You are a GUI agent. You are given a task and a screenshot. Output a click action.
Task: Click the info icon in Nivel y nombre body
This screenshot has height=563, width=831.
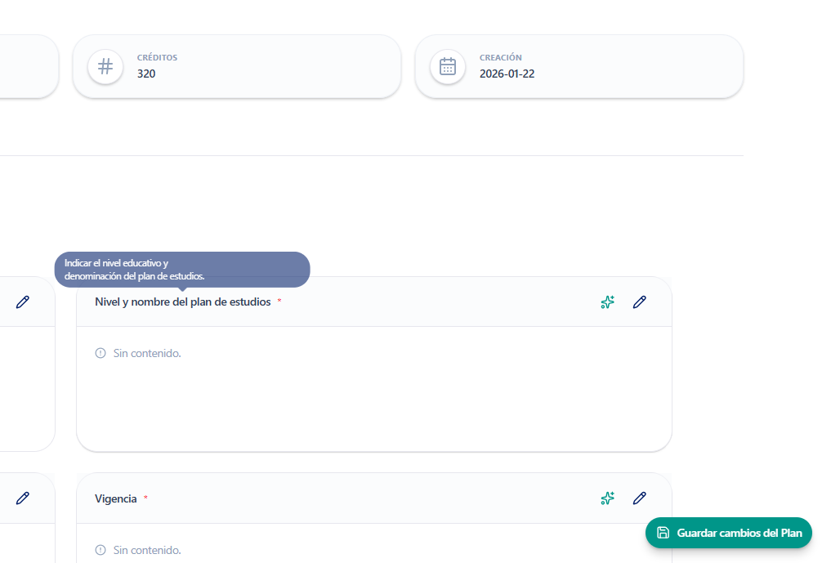pos(101,353)
